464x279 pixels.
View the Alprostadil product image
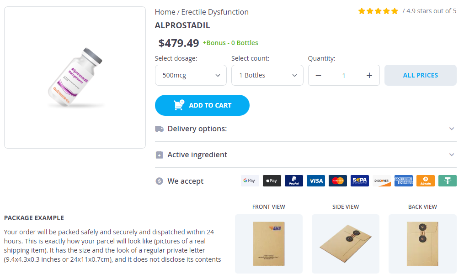pyautogui.click(x=75, y=77)
